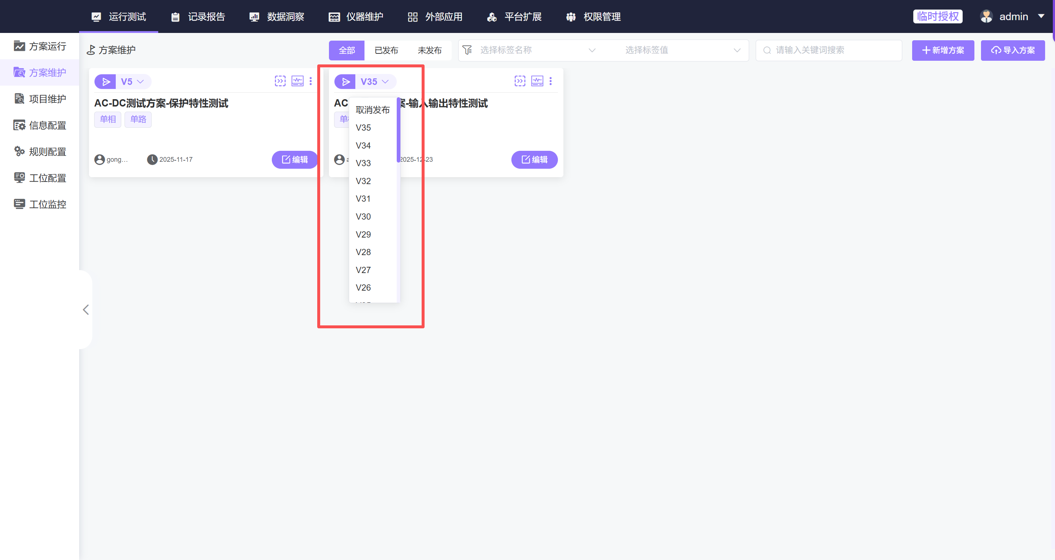Screen dimensions: 1055x560
Task: Click the 导入方案 button
Action: coord(1013,50)
